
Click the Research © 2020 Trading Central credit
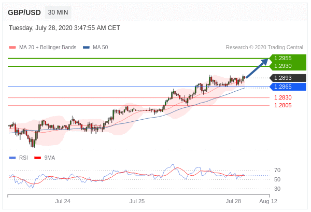[265, 47]
